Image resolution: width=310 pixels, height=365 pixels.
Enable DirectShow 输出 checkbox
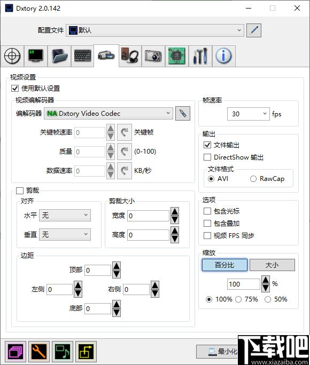(207, 157)
